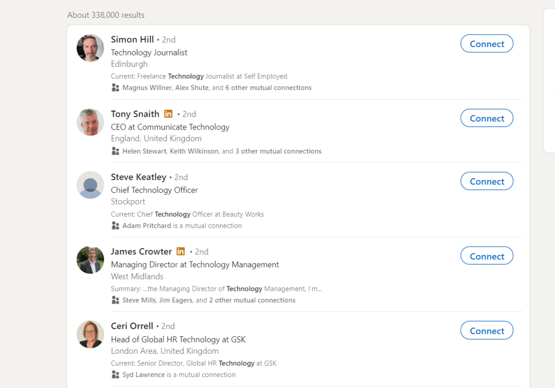Click the mutual connections icon under Tony Snaith
Screen dimensions: 555x388
[x=115, y=151]
